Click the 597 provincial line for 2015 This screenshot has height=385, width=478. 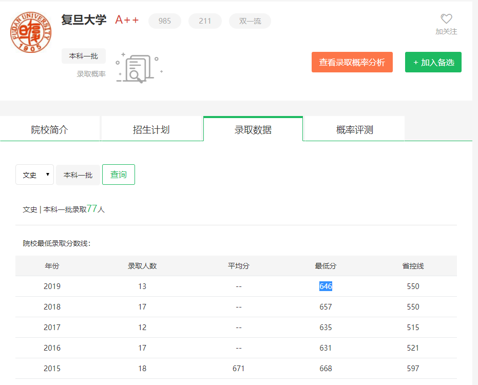(x=413, y=368)
